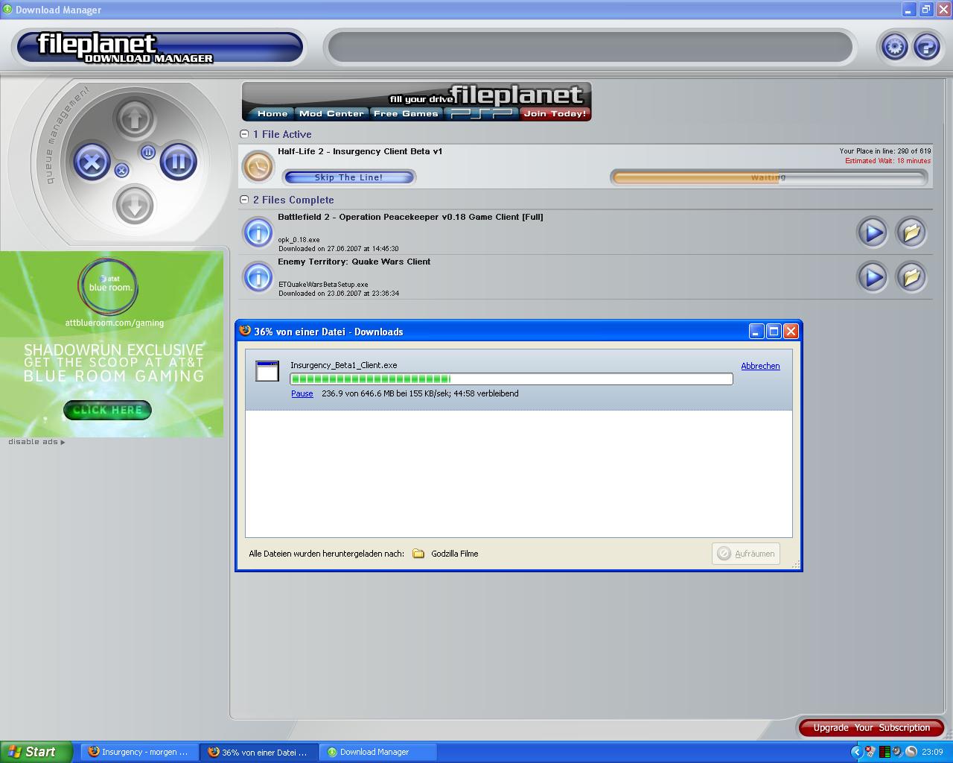This screenshot has height=763, width=953.
Task: Click Join Today! tab
Action: click(555, 113)
